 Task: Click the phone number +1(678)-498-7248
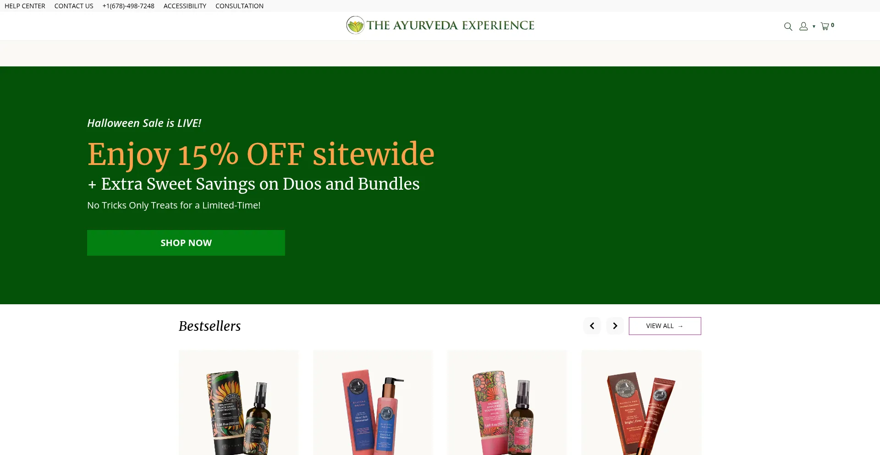pyautogui.click(x=128, y=6)
